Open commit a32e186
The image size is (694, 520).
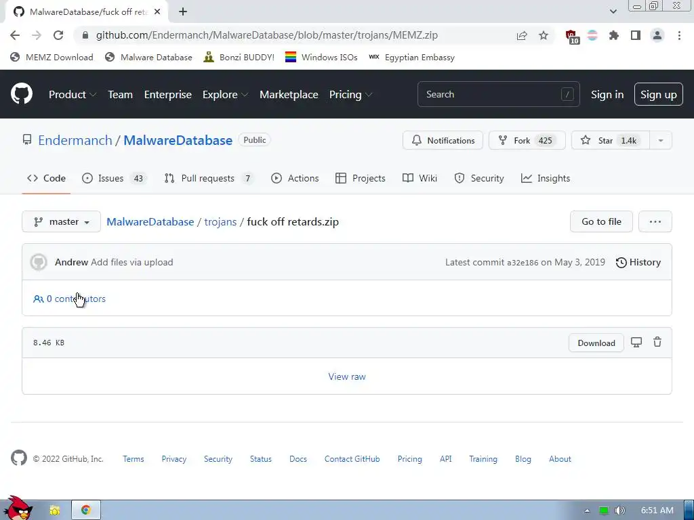point(523,263)
